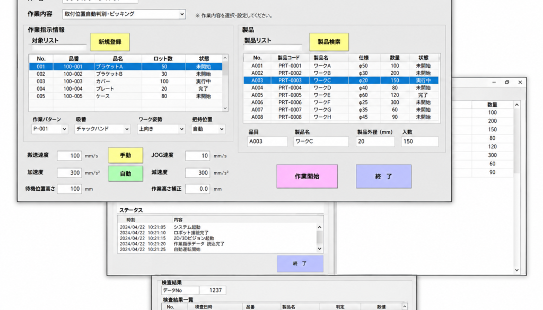Select product row A001 ワークA
543x310 pixels.
coord(341,66)
